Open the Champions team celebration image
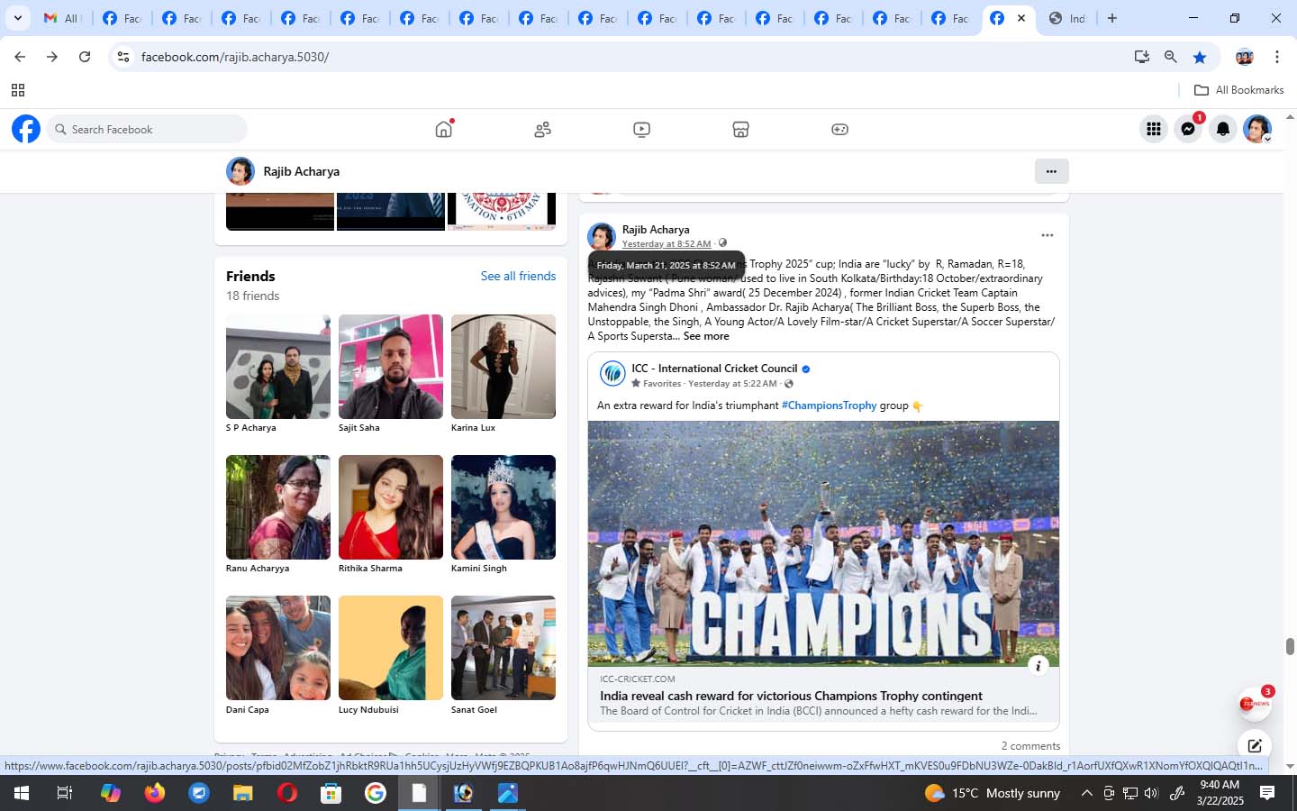 click(x=823, y=543)
